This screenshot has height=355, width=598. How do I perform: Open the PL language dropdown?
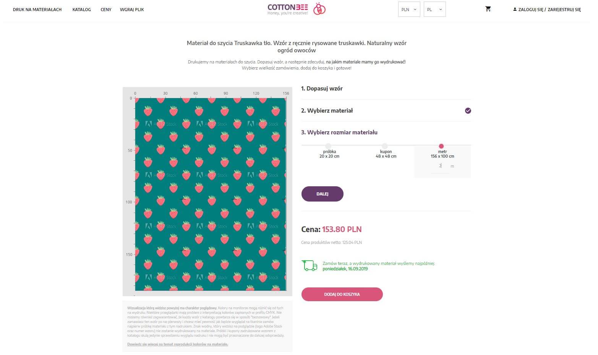tap(434, 9)
